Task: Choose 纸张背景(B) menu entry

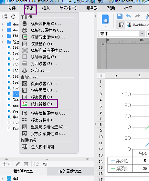Action: pyautogui.click(x=39, y=104)
